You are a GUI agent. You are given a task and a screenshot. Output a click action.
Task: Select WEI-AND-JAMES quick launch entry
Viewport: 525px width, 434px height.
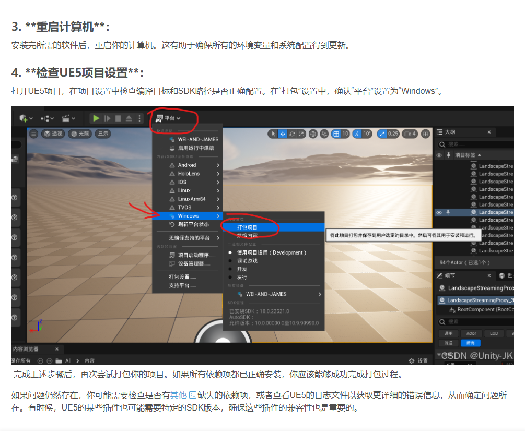point(188,139)
